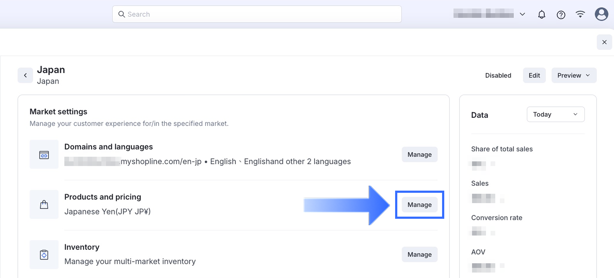Click the Disabled market status label
Viewport: 614px width, 278px height.
(498, 75)
